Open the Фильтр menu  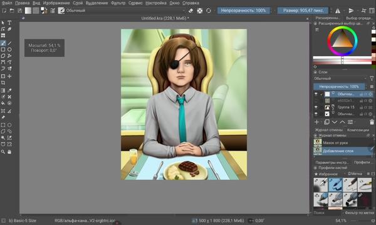[x=118, y=3]
